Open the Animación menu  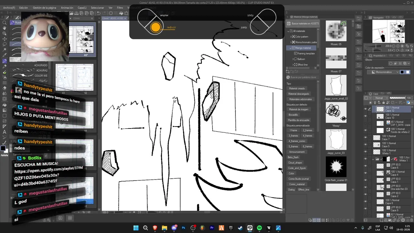coord(67,7)
